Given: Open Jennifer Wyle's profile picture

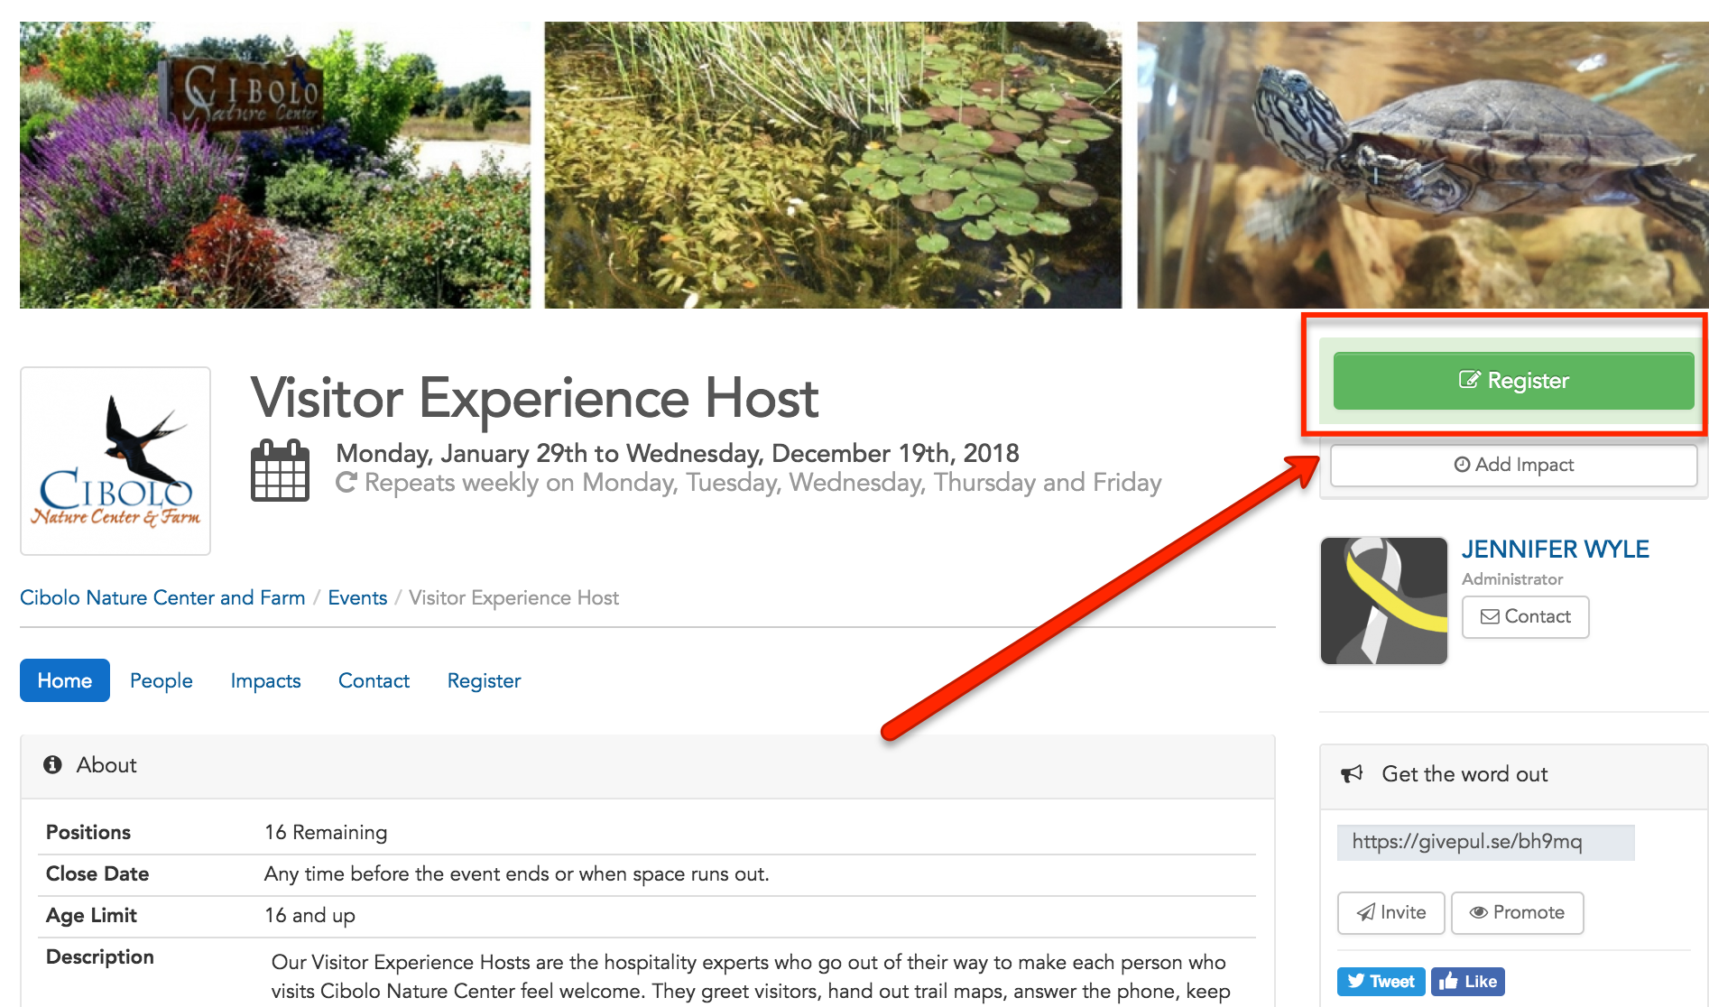Looking at the screenshot, I should [x=1384, y=601].
